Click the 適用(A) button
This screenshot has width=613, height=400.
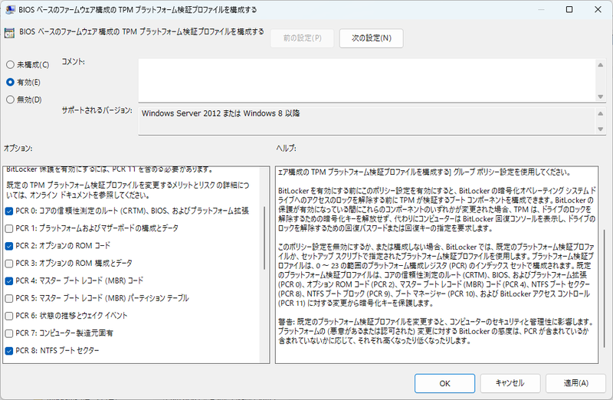(x=576, y=383)
